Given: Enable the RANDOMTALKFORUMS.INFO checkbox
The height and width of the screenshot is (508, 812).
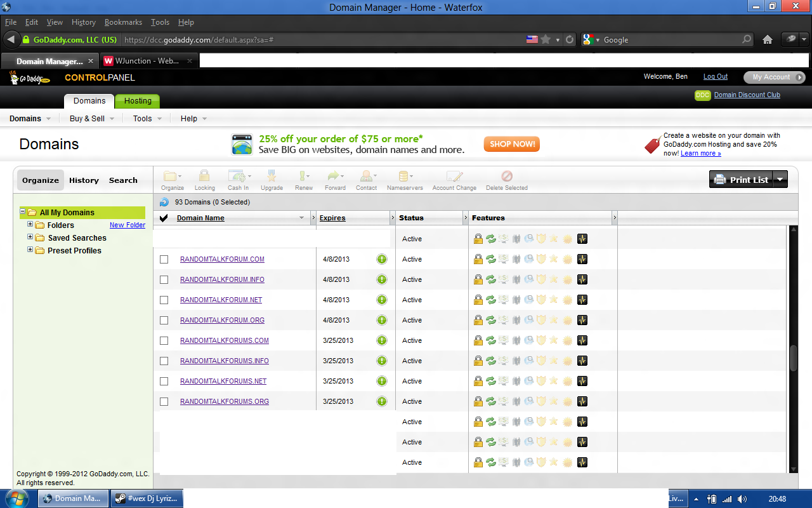Looking at the screenshot, I should pyautogui.click(x=164, y=361).
